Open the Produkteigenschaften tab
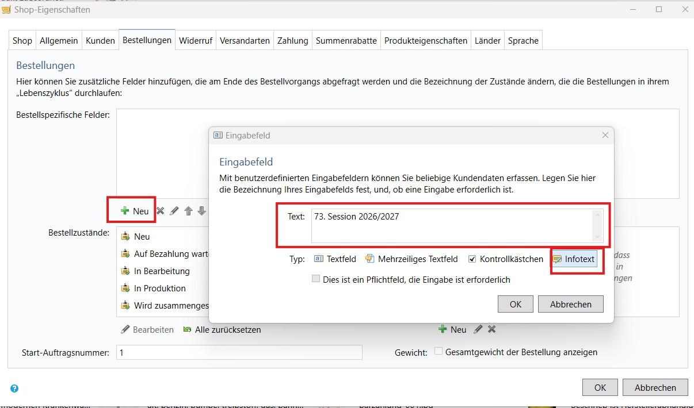This screenshot has height=408, width=694. click(x=426, y=41)
